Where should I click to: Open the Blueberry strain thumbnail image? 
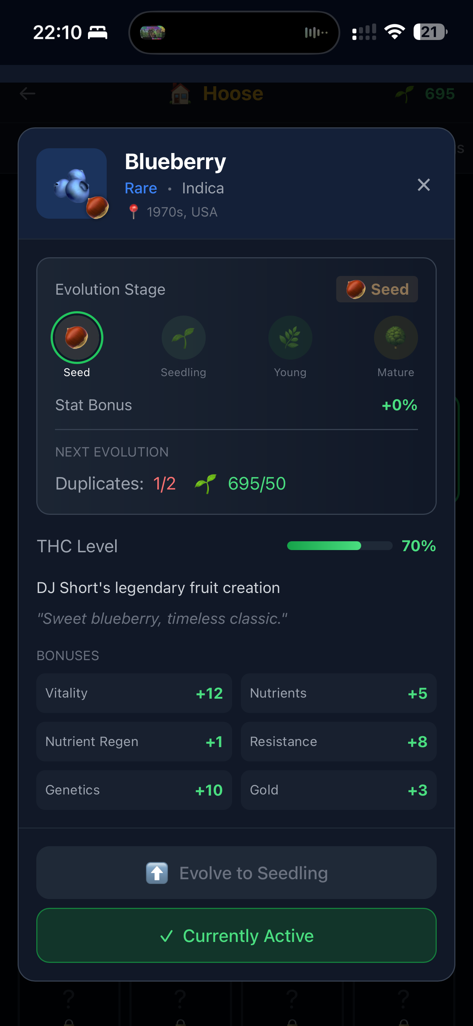[71, 183]
